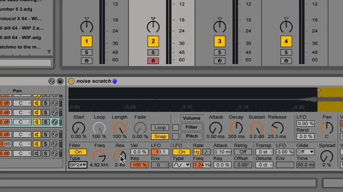Click the Decay knob
This screenshot has height=192, width=343.
[x=236, y=128]
